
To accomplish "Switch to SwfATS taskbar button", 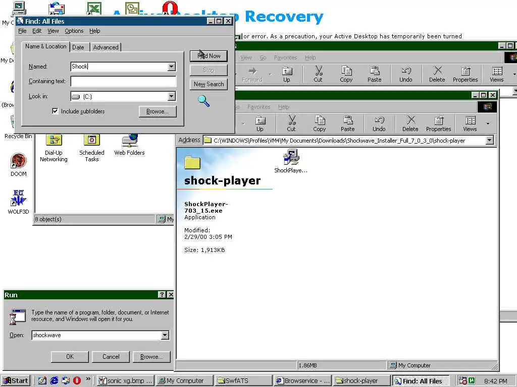I will [x=244, y=381].
